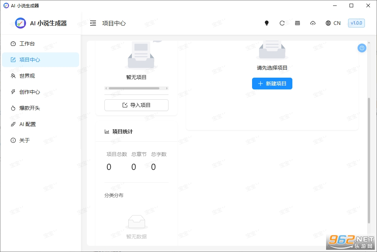Viewport: 377px width, 252px height.
Task: Collapse the sidebar with the menu fold icon
Action: tap(93, 23)
